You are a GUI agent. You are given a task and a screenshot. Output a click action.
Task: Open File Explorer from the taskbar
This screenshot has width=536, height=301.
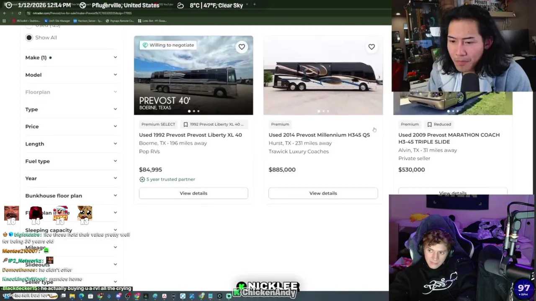(72, 296)
